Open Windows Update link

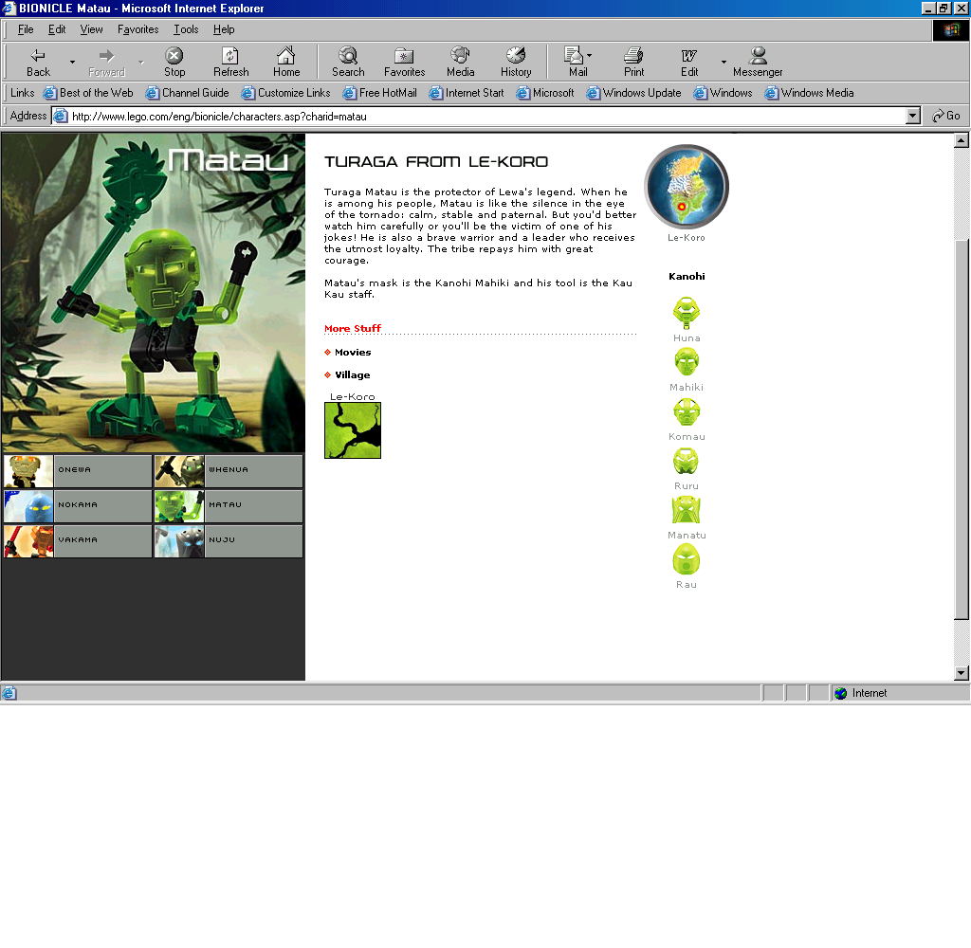tap(634, 93)
